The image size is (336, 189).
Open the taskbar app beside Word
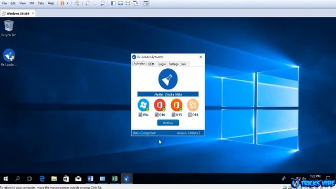(x=102, y=178)
